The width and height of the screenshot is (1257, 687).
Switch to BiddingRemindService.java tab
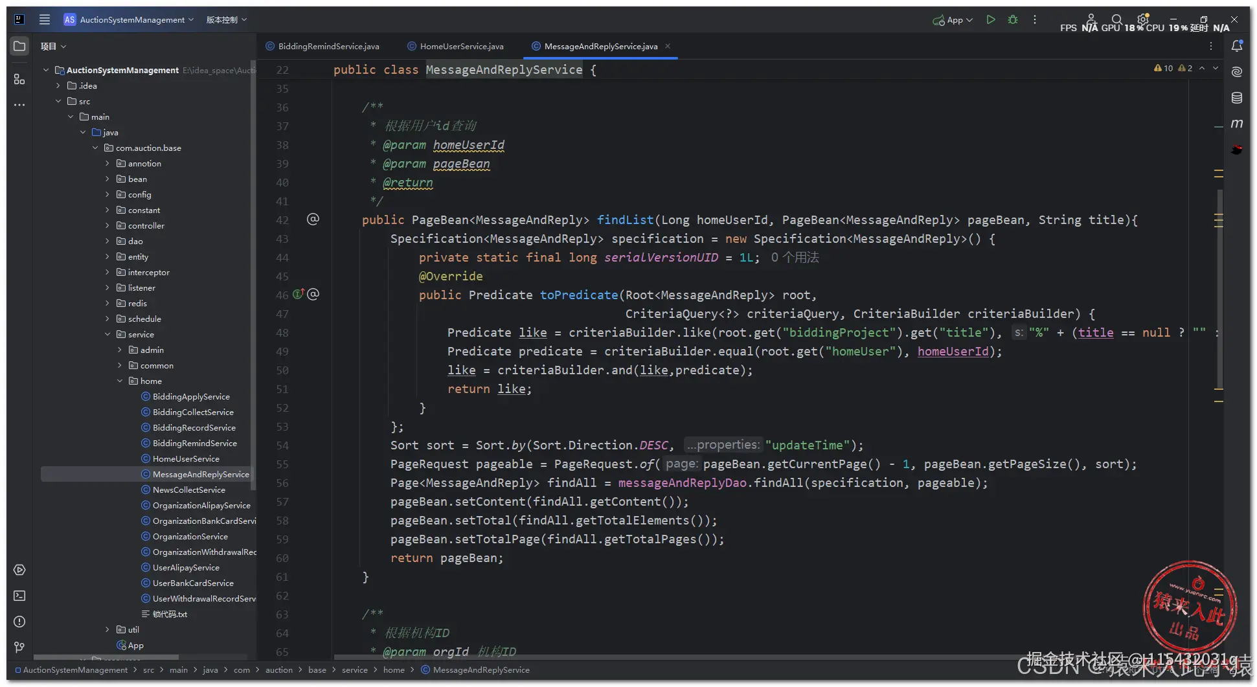tap(323, 46)
